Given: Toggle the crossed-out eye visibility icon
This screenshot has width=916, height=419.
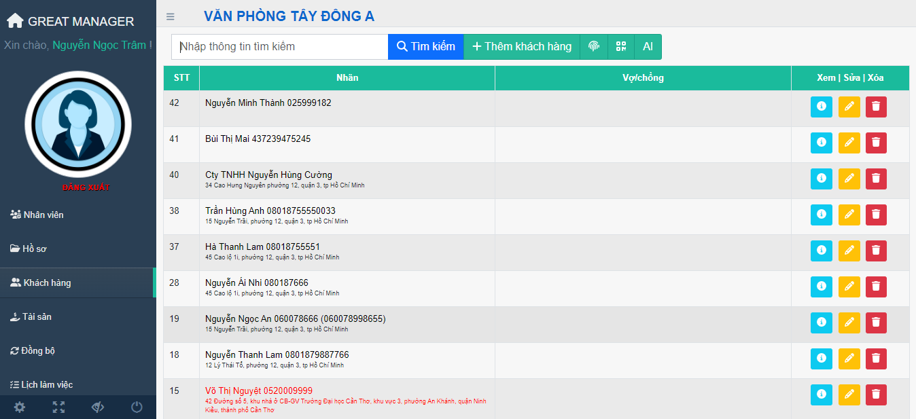Looking at the screenshot, I should (x=98, y=407).
